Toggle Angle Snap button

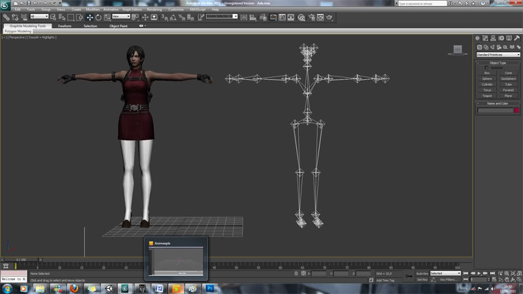point(173,17)
